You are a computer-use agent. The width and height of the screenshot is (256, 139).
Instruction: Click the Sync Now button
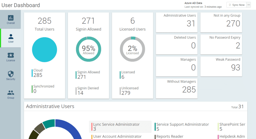pyautogui.click(x=236, y=5)
